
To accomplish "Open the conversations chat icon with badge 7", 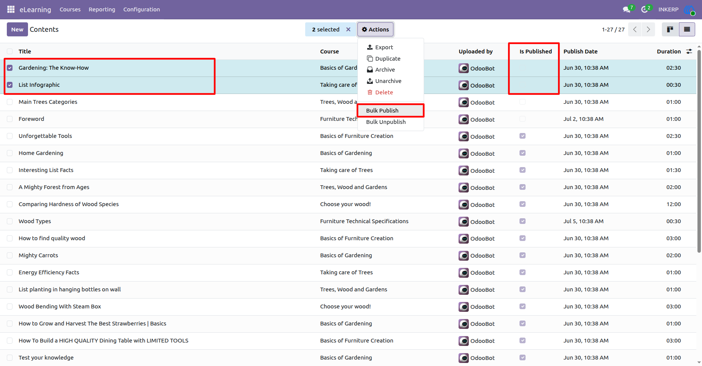I will 628,9.
